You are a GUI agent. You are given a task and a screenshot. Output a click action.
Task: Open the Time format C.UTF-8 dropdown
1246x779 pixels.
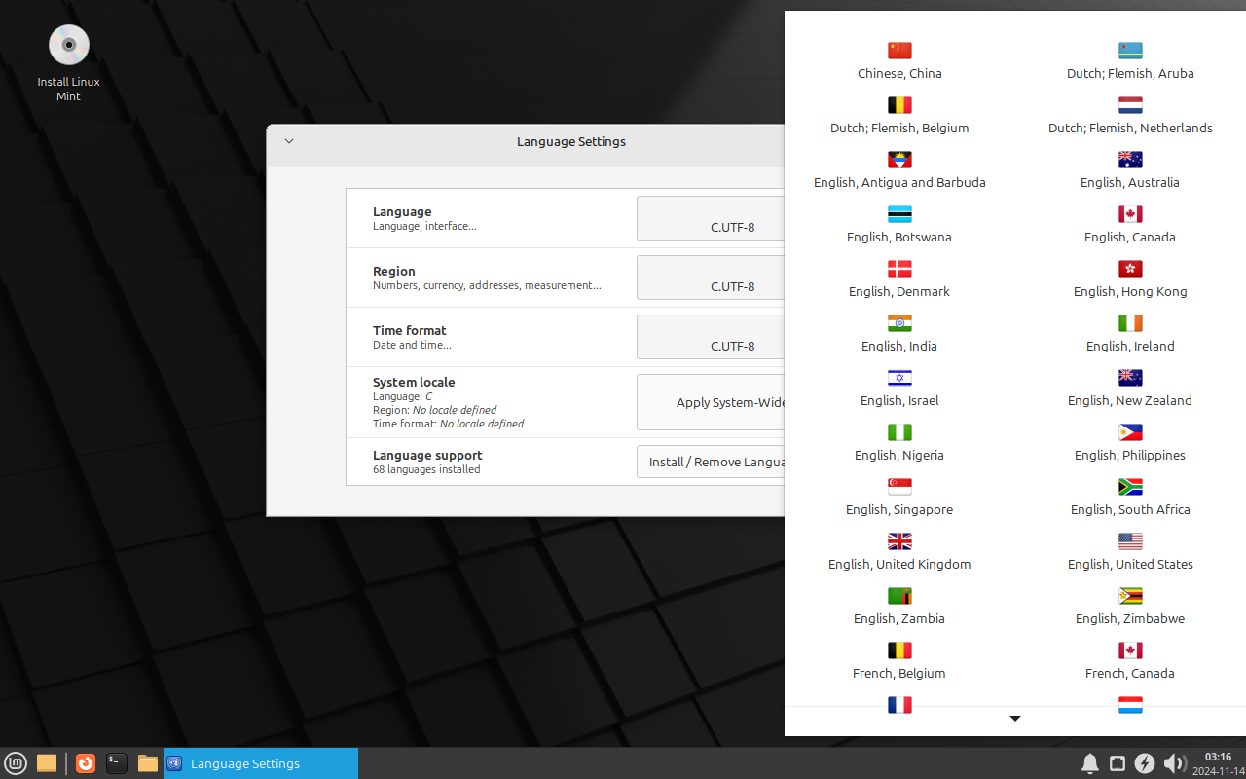[x=711, y=337]
